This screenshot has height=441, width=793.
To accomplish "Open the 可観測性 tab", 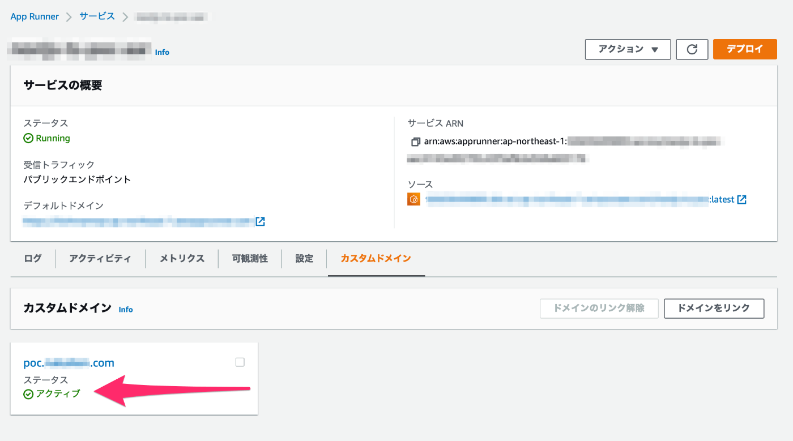I will [x=250, y=258].
